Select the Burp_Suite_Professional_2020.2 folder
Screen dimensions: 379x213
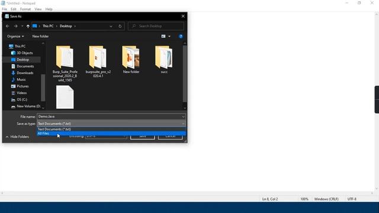click(65, 63)
